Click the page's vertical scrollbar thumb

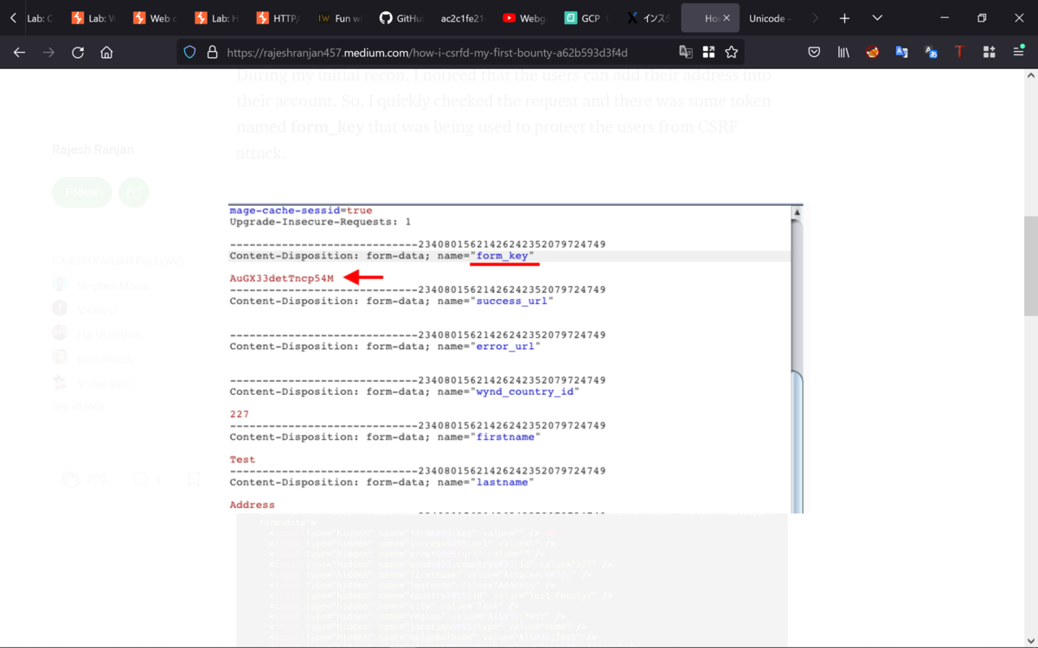1031,266
